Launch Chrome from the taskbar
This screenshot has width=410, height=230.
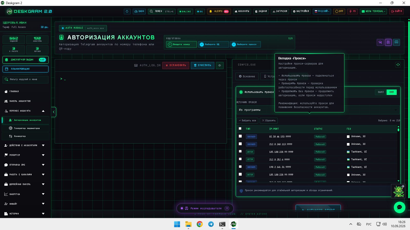tap(199, 224)
